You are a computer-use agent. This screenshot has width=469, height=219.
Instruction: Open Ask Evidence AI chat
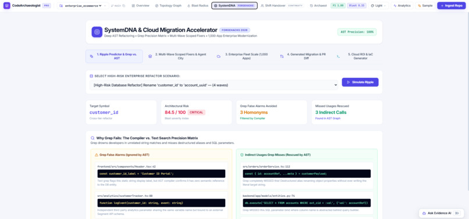click(x=441, y=213)
